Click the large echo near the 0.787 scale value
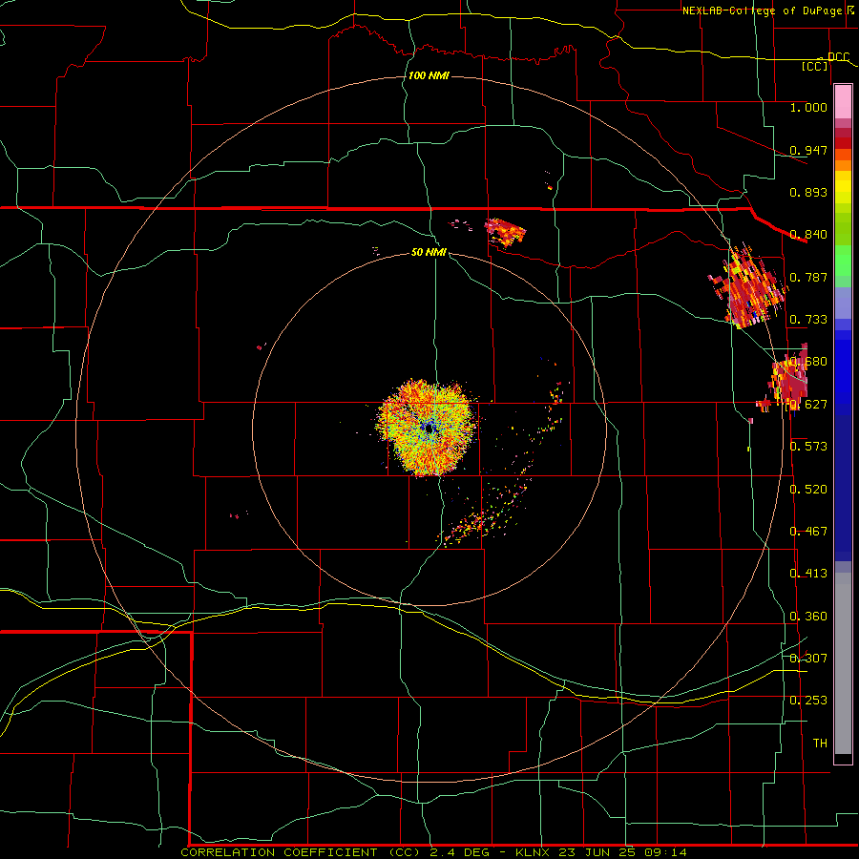 point(747,286)
